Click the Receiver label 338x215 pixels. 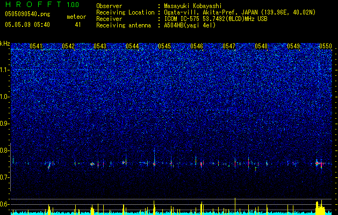click(x=109, y=19)
